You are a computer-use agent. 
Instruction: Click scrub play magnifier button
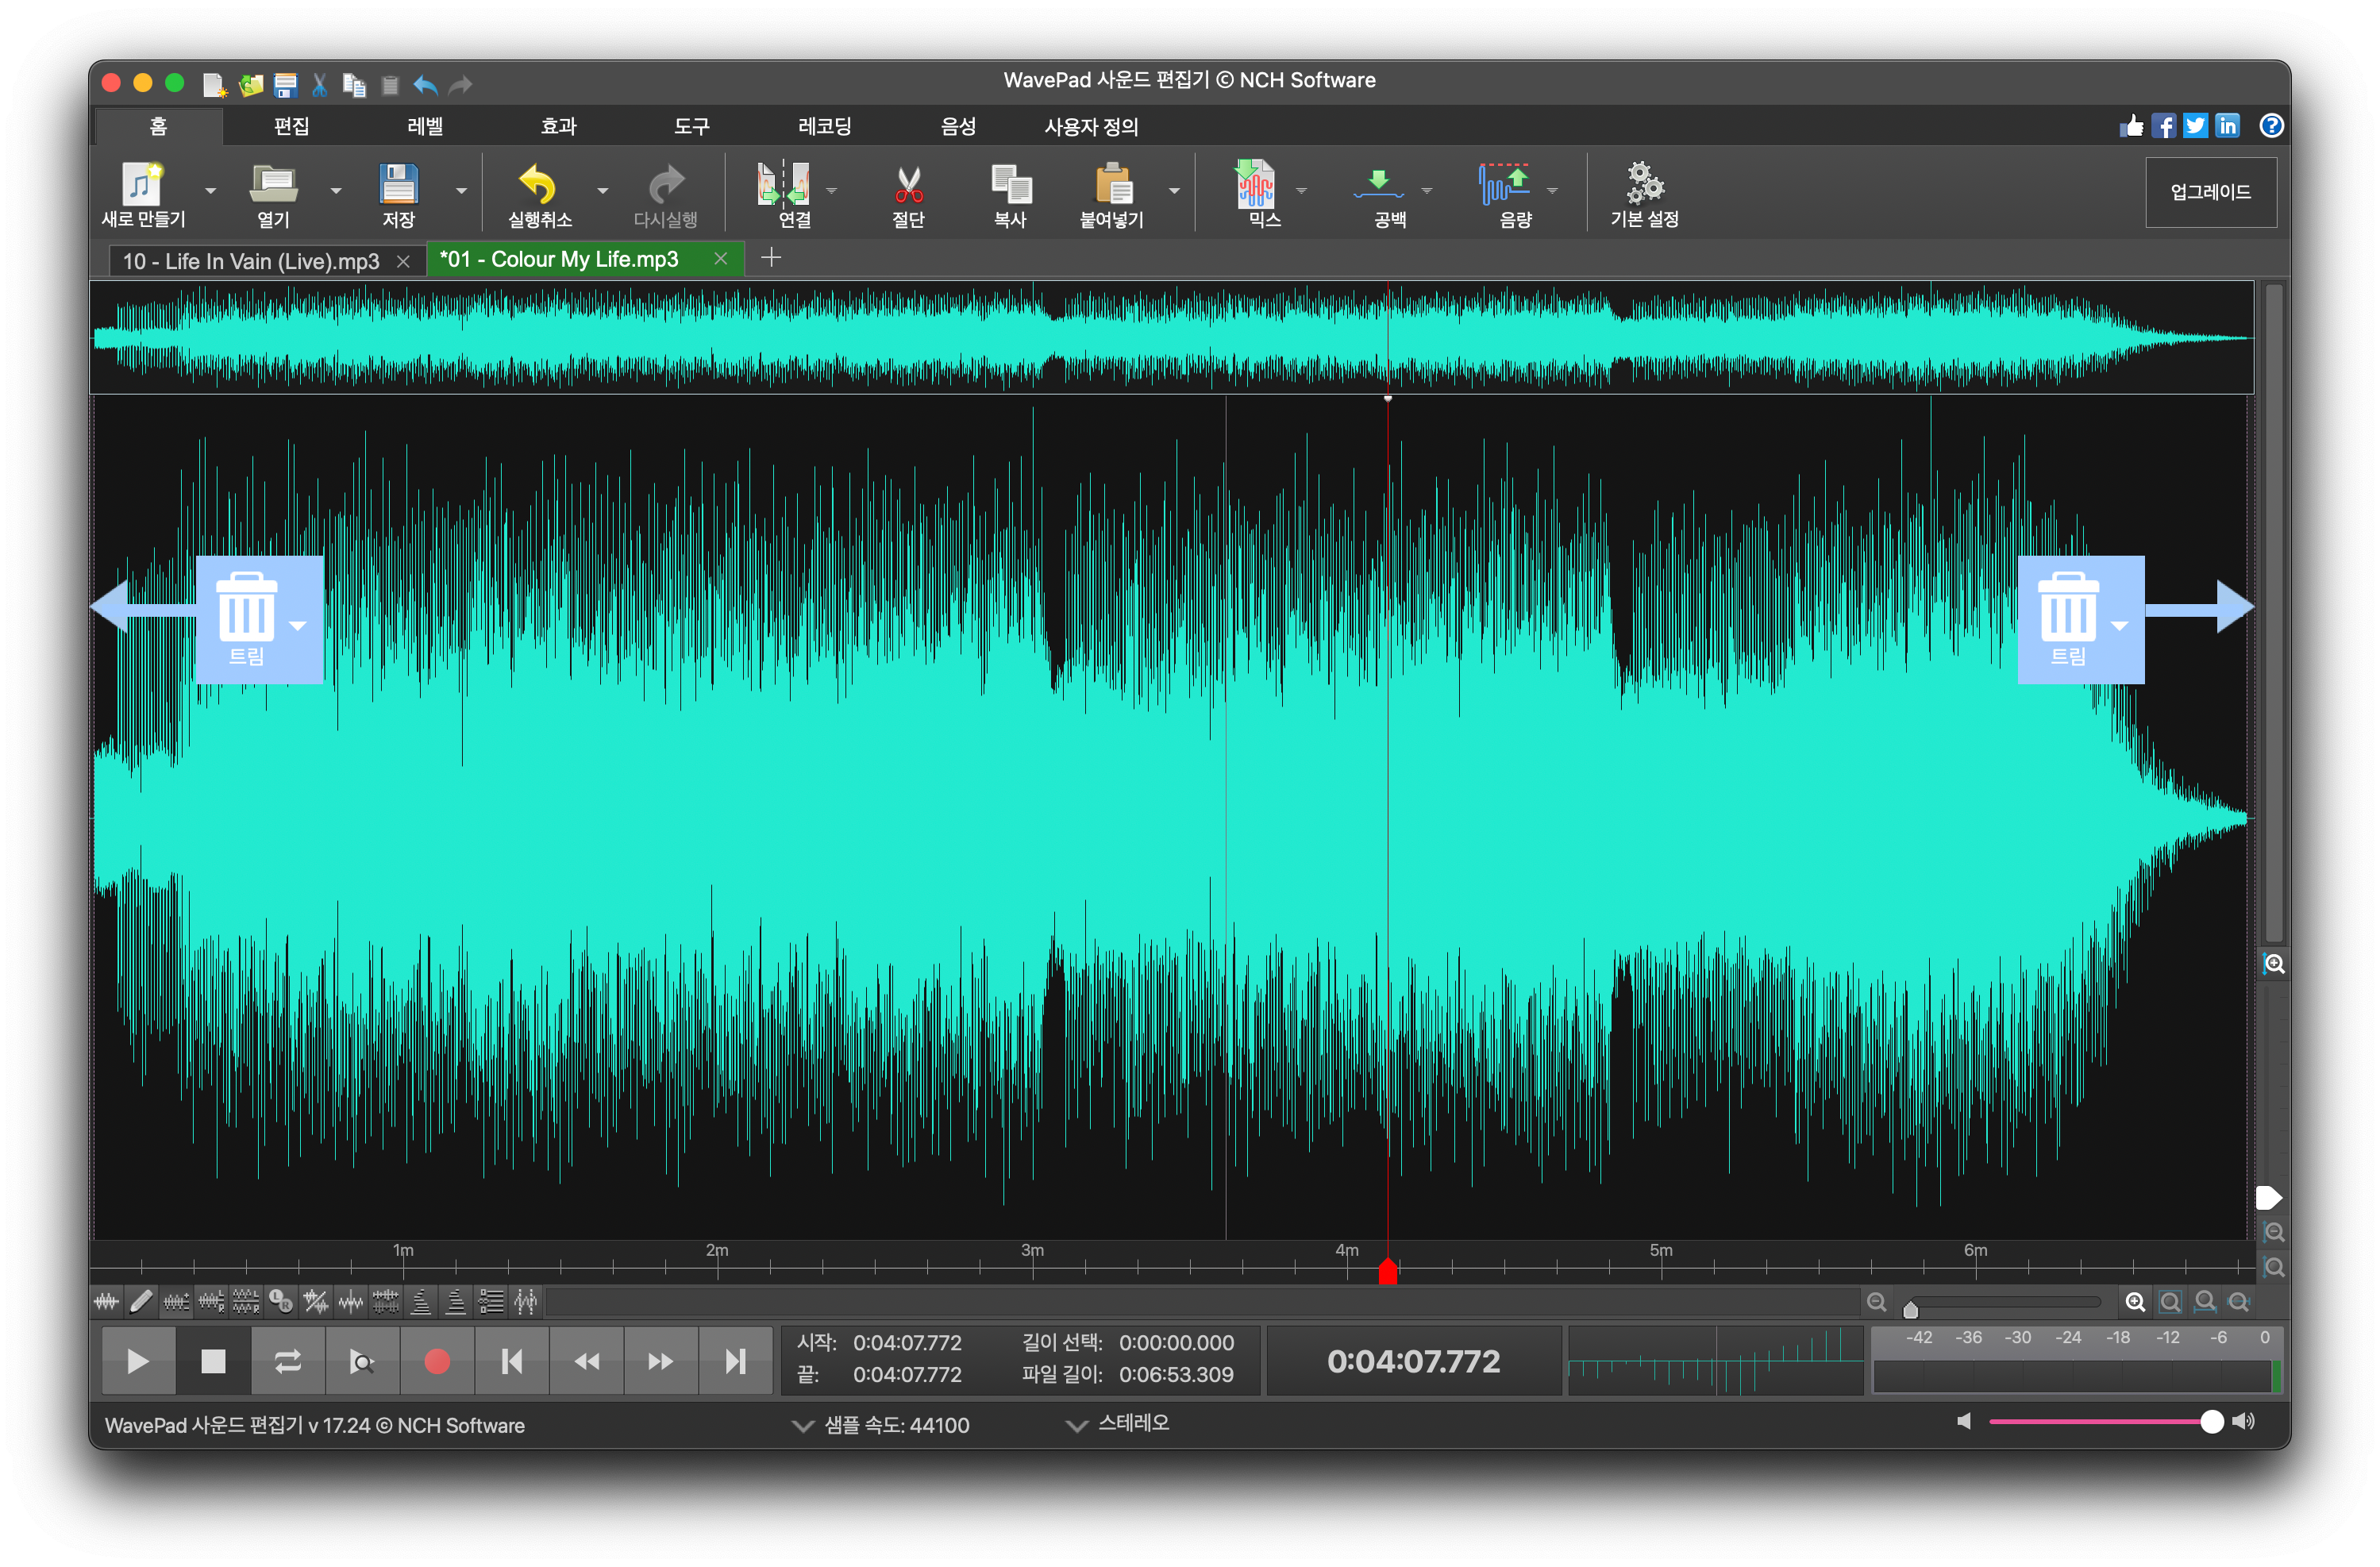(x=362, y=1362)
